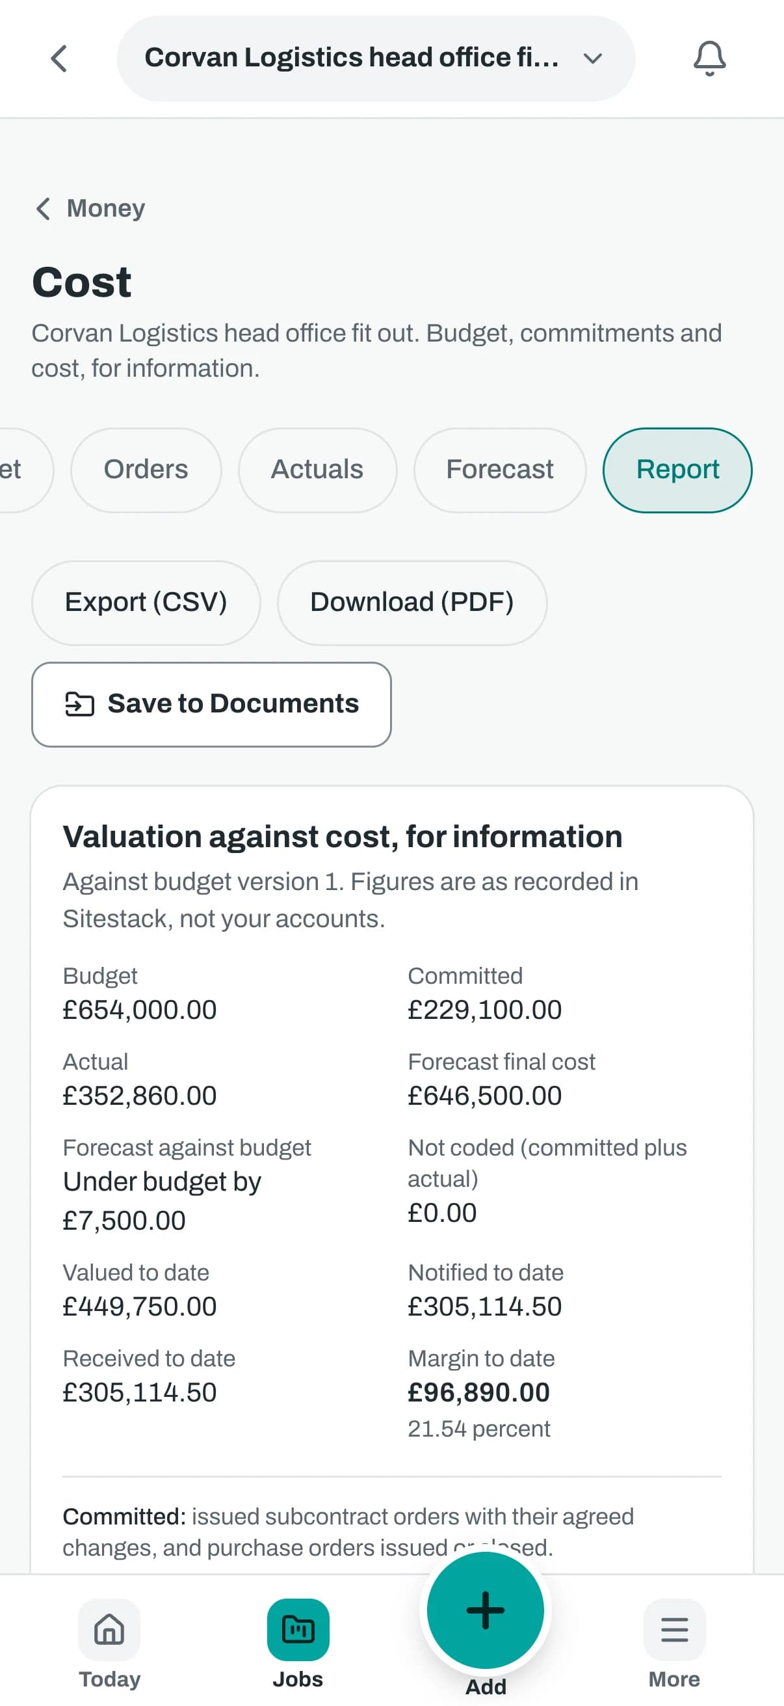Click the Cost page title
This screenshot has height=1706, width=784.
[x=81, y=282]
